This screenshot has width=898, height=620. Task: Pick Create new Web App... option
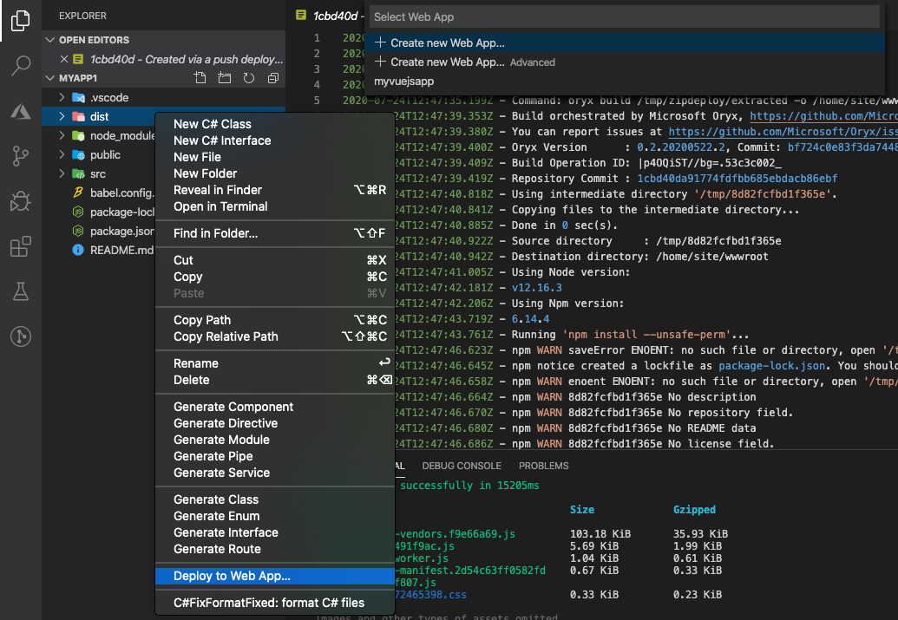[624, 42]
